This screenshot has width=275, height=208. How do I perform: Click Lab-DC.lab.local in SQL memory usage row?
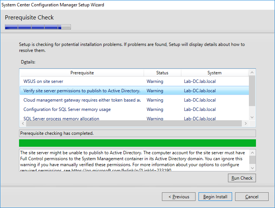tap(200, 109)
